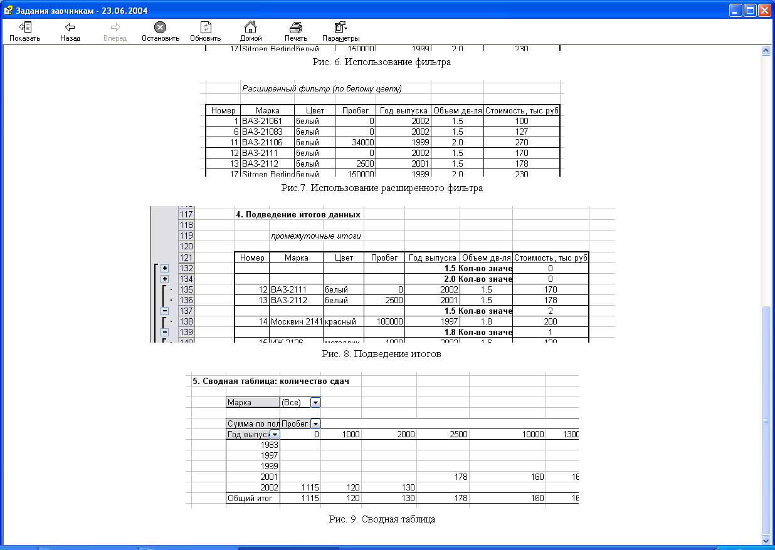Click the 34000 mileage cell
The image size is (775, 550).
pyautogui.click(x=356, y=142)
